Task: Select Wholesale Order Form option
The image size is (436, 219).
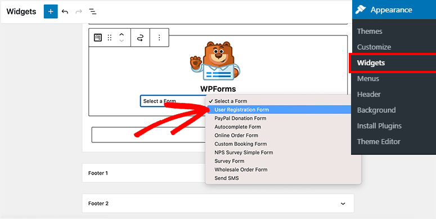Action: pyautogui.click(x=283, y=169)
